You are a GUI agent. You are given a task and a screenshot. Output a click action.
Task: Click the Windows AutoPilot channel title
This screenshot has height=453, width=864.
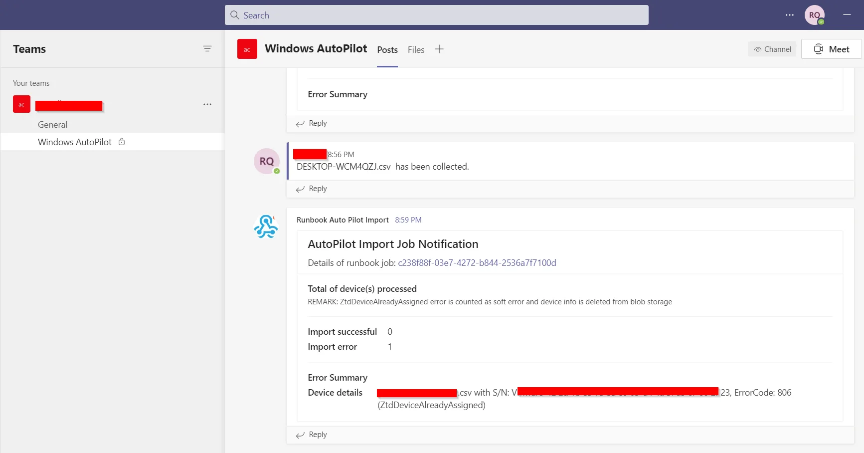tap(316, 48)
